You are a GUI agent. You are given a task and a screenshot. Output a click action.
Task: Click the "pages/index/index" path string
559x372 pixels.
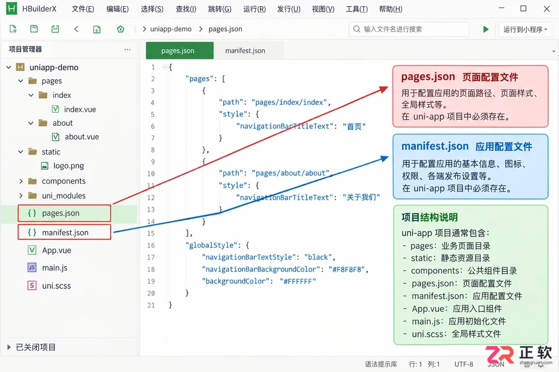coord(289,102)
